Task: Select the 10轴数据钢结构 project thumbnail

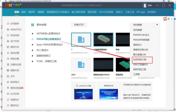Action: (103, 39)
